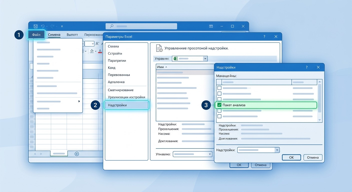Click the scroll-down arrow in the Надстройки list
The image size is (352, 192).
pos(319,120)
